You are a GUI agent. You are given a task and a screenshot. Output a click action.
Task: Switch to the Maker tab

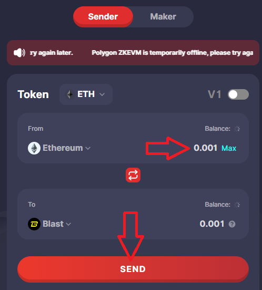[163, 17]
